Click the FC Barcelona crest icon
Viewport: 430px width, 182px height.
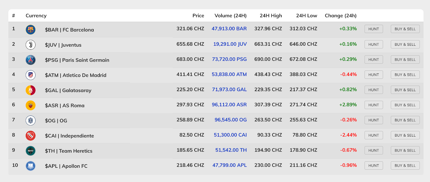(x=31, y=30)
